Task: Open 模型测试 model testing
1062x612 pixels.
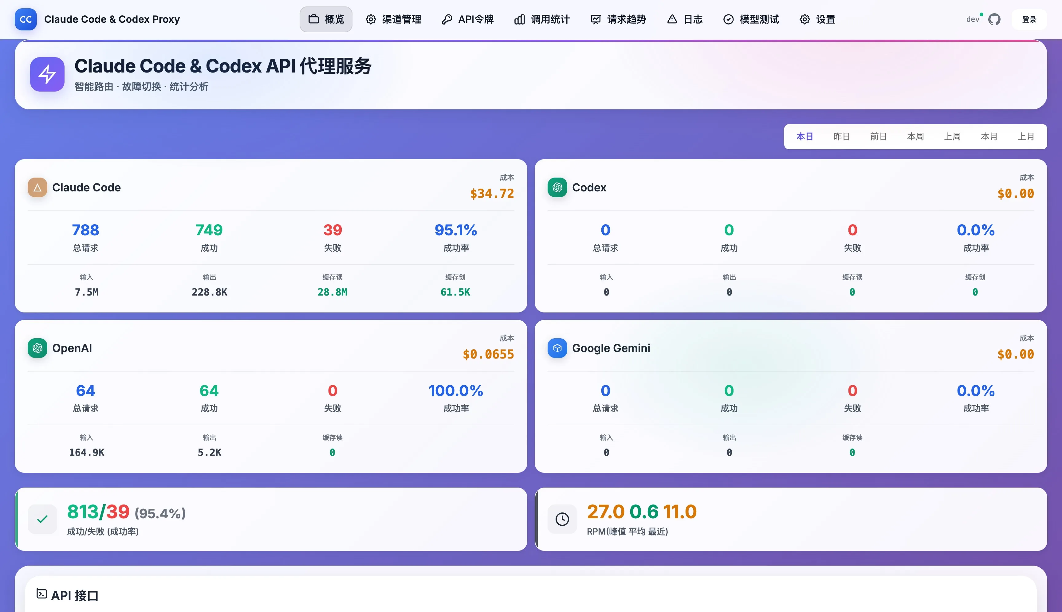Action: pyautogui.click(x=751, y=19)
